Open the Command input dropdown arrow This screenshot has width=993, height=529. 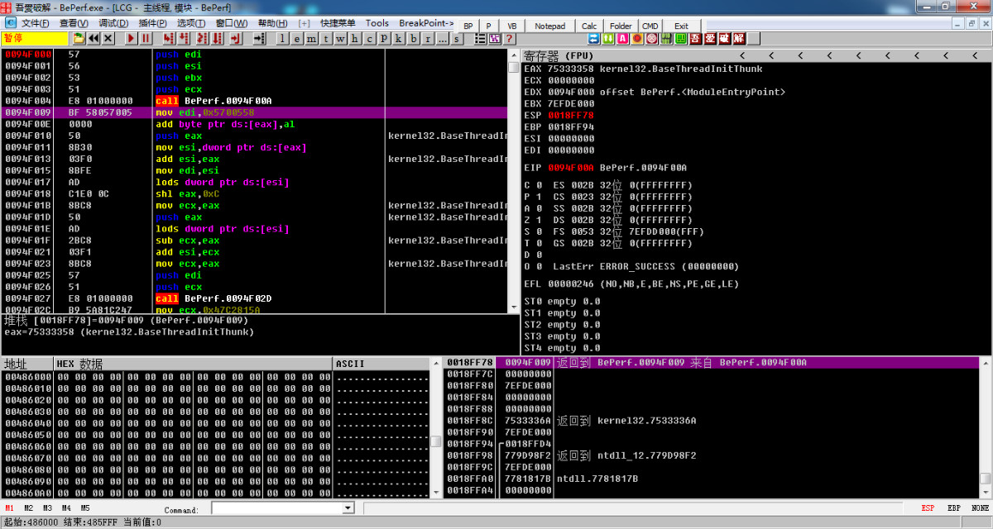(348, 508)
